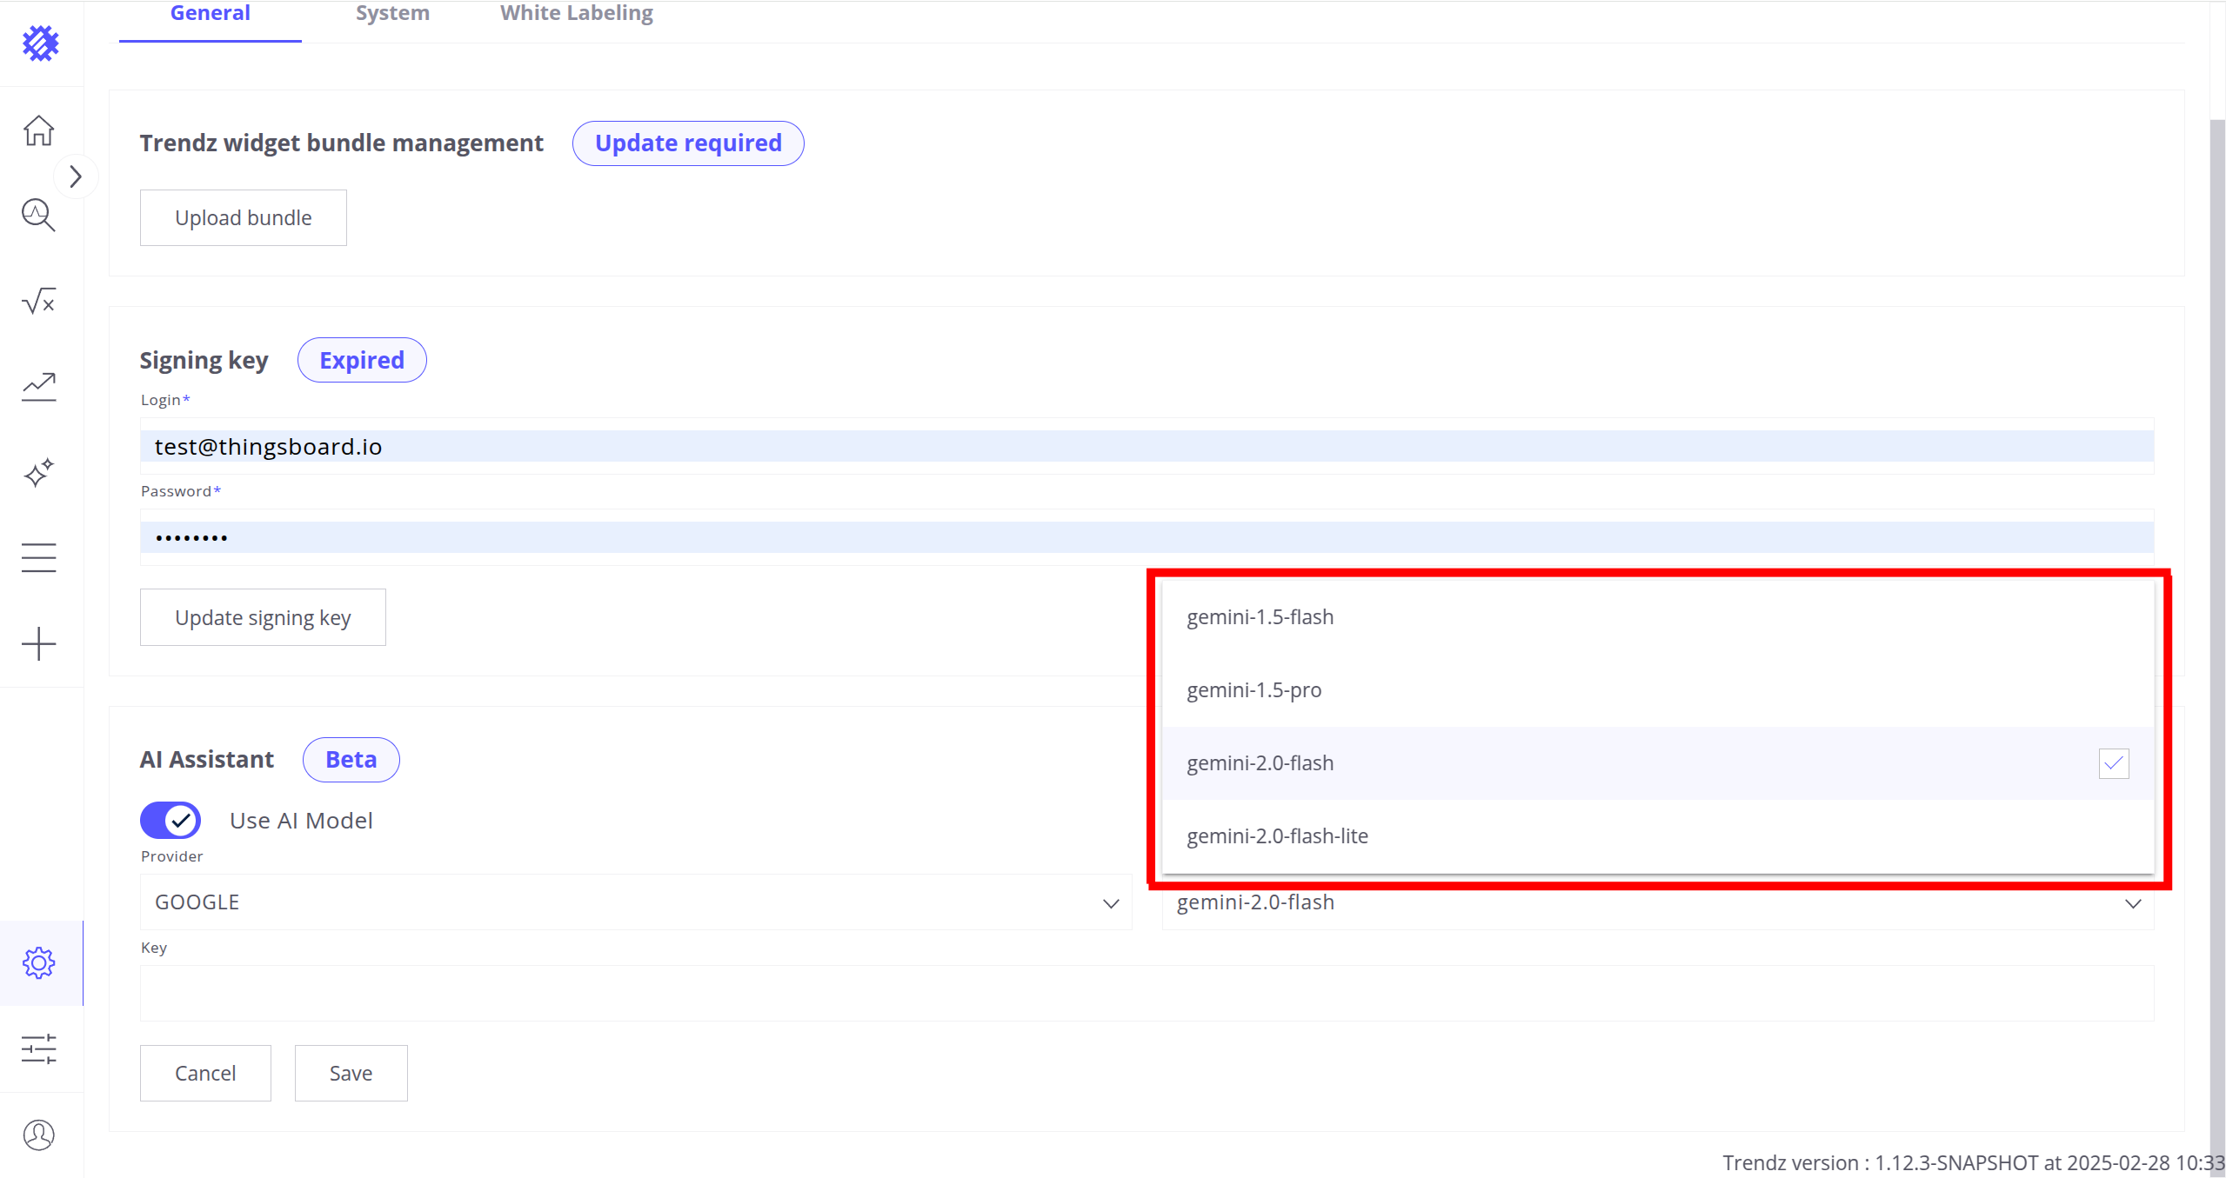Click the Save button
The width and height of the screenshot is (2226, 1178).
click(x=351, y=1074)
